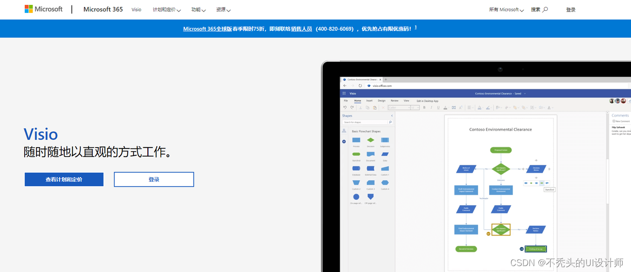Click the Microsoft logo
Screen dimensions: 631x272
tap(43, 9)
